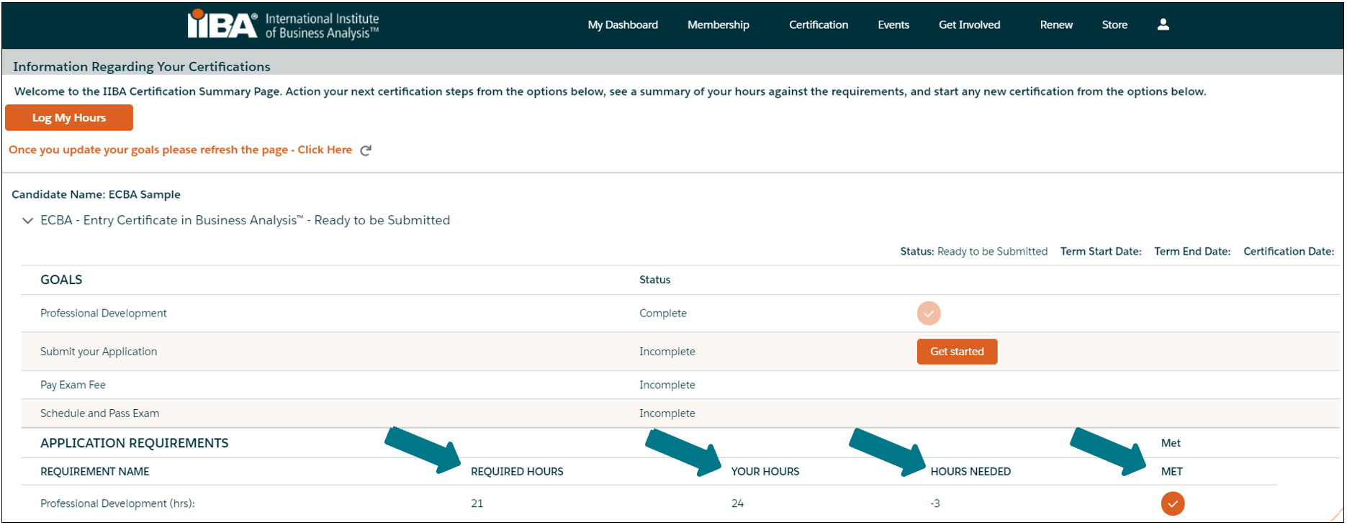Open My Dashboard menu
Viewport: 1347px width, 525px height.
click(x=623, y=24)
